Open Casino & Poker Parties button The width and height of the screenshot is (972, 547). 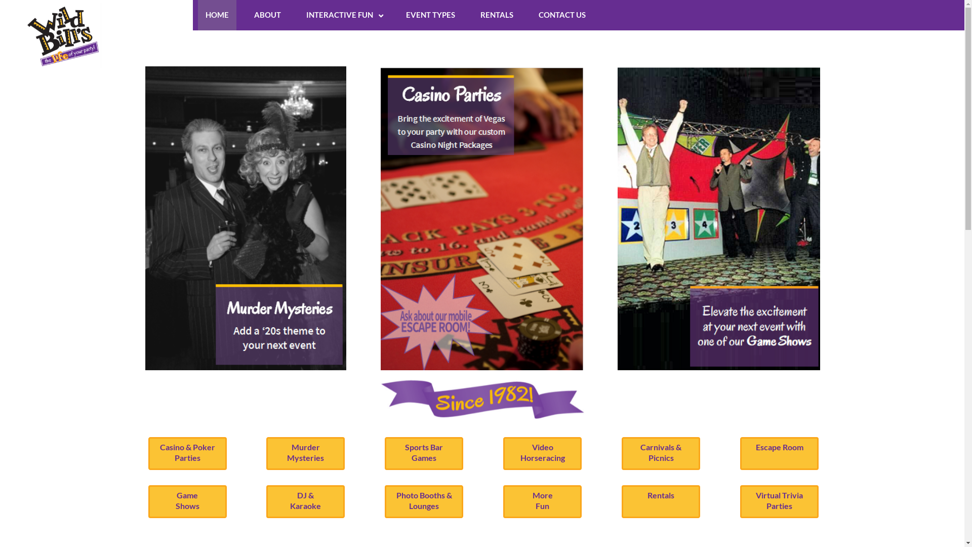(187, 453)
